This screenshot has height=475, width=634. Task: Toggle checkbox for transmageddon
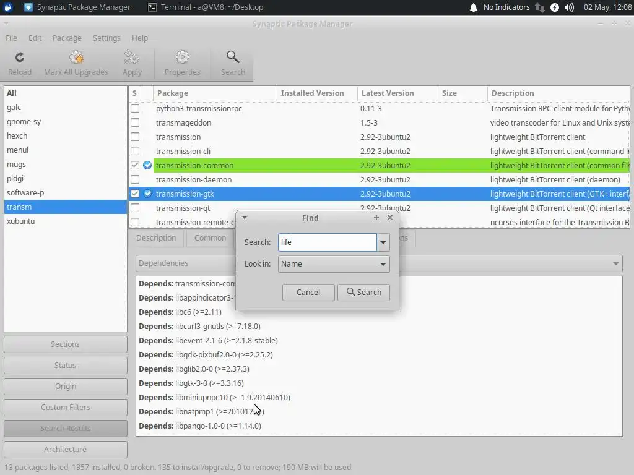pyautogui.click(x=135, y=122)
